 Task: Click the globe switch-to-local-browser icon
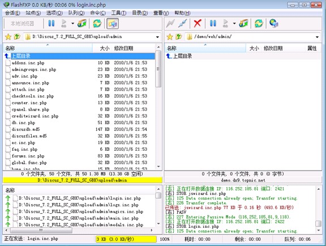click(274, 23)
